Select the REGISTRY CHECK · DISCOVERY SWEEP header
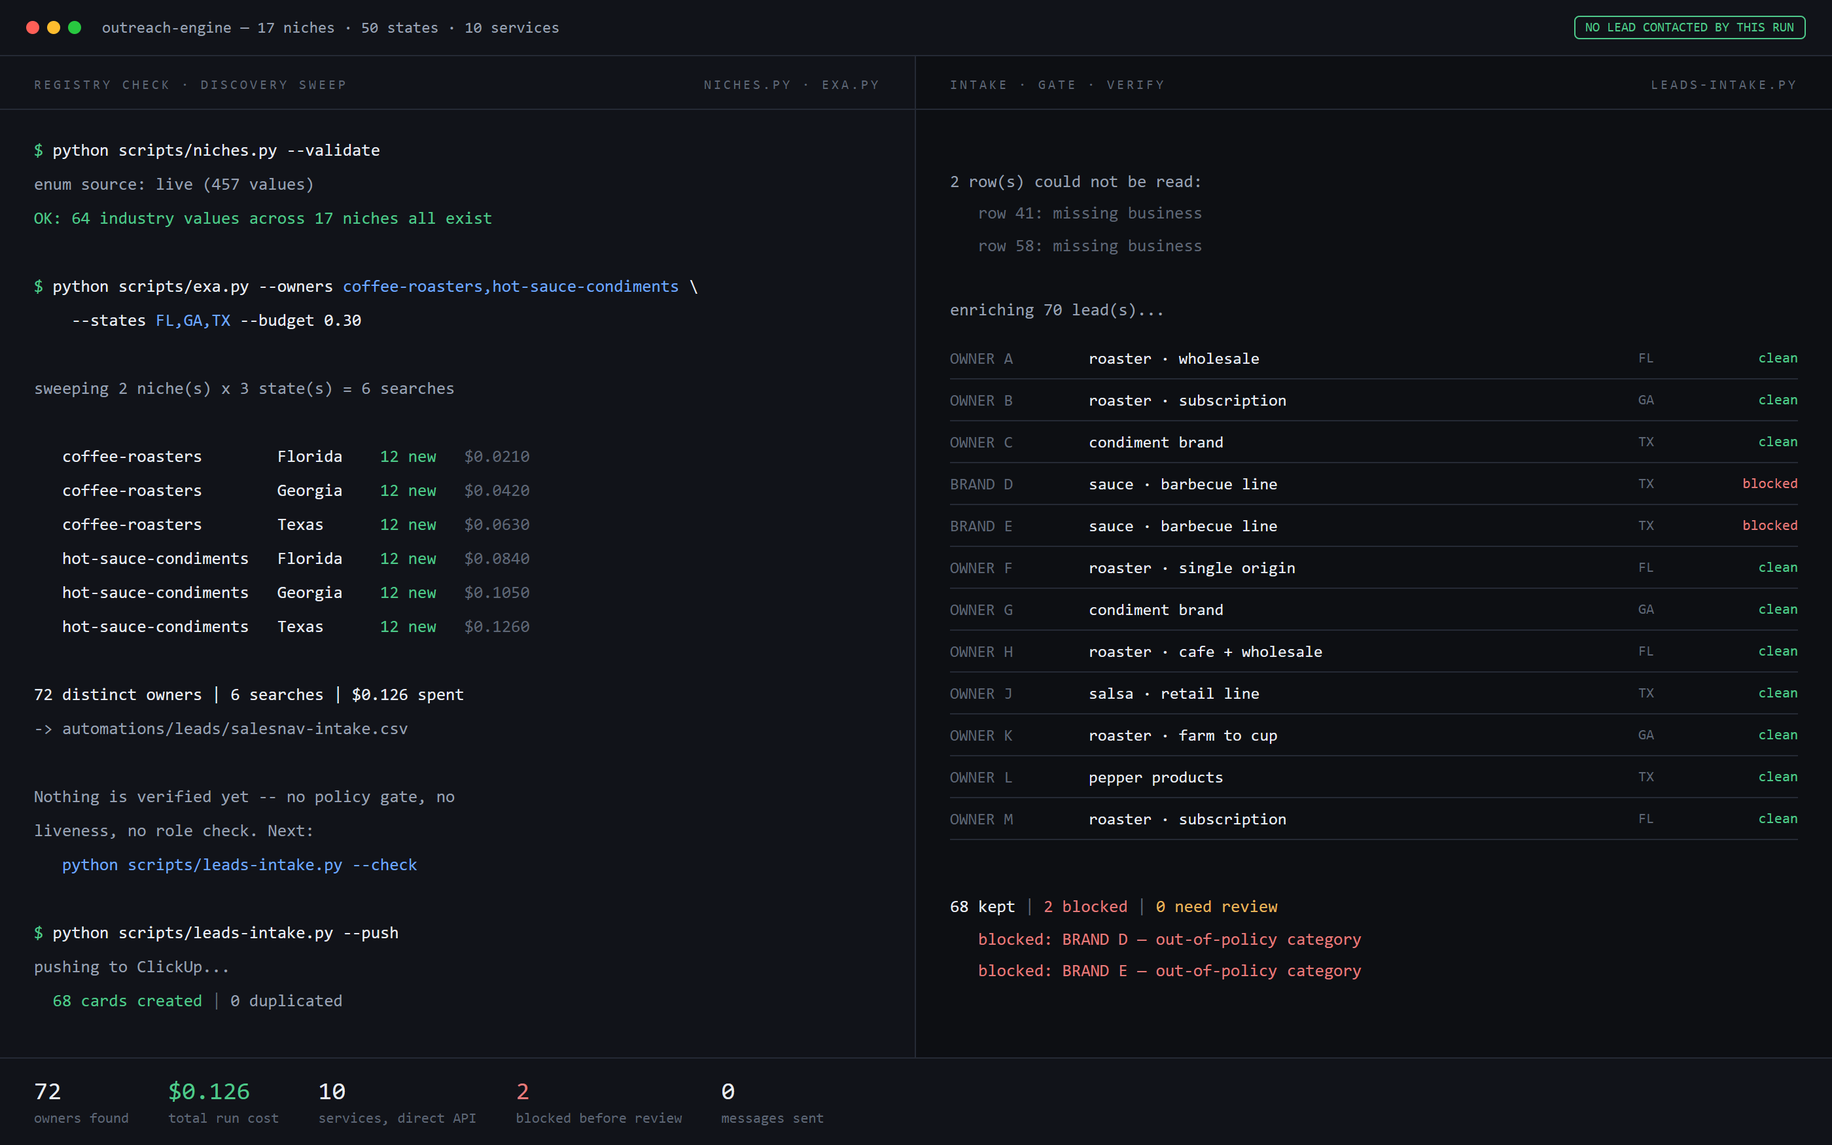1832x1145 pixels. click(x=190, y=85)
